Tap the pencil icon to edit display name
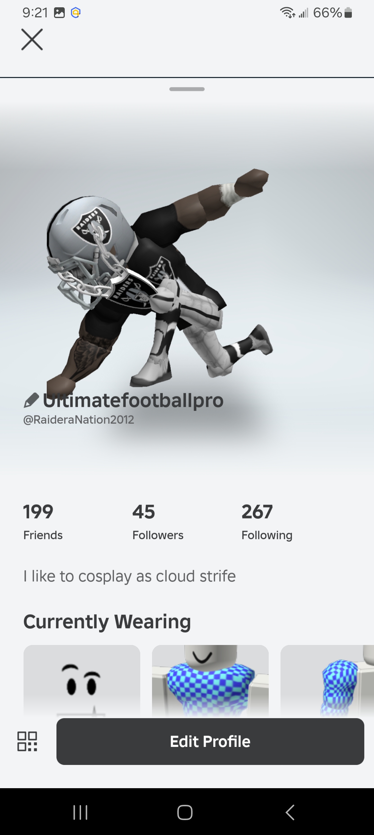 (x=31, y=401)
